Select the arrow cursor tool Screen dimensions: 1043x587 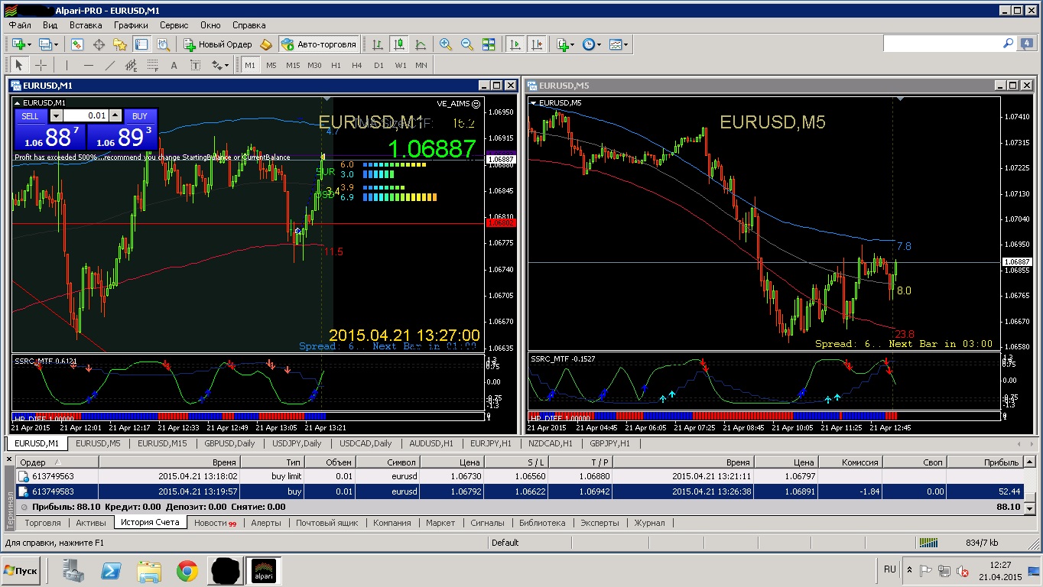point(19,65)
